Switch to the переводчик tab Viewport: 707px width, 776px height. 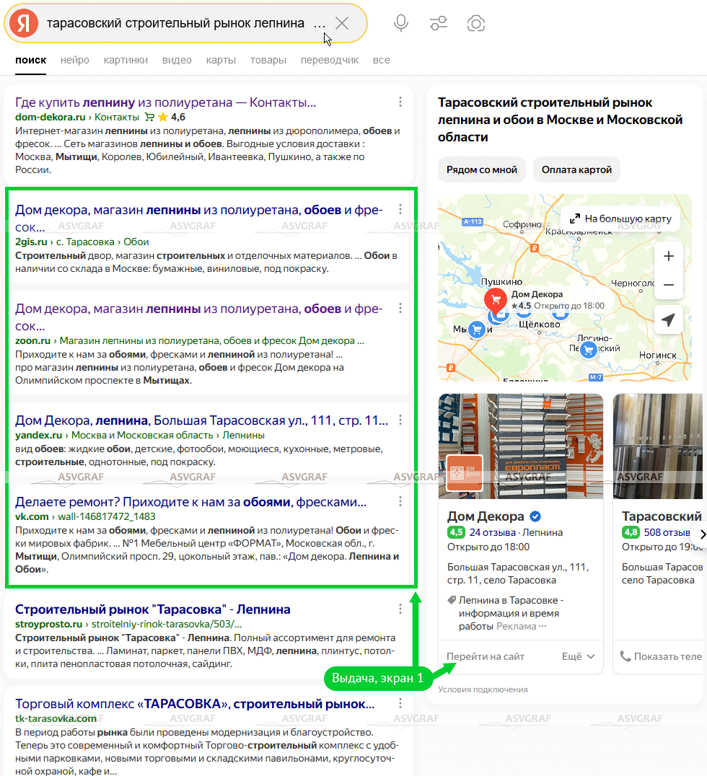[x=329, y=60]
